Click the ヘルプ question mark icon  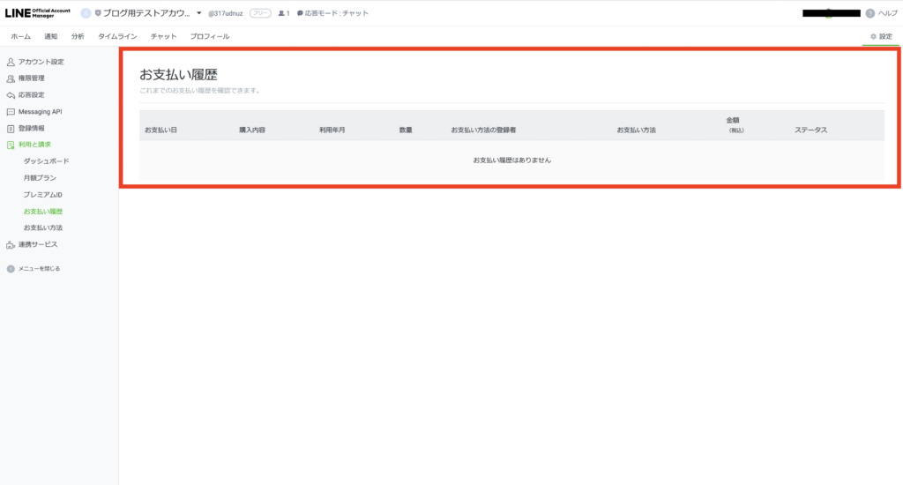coord(869,13)
